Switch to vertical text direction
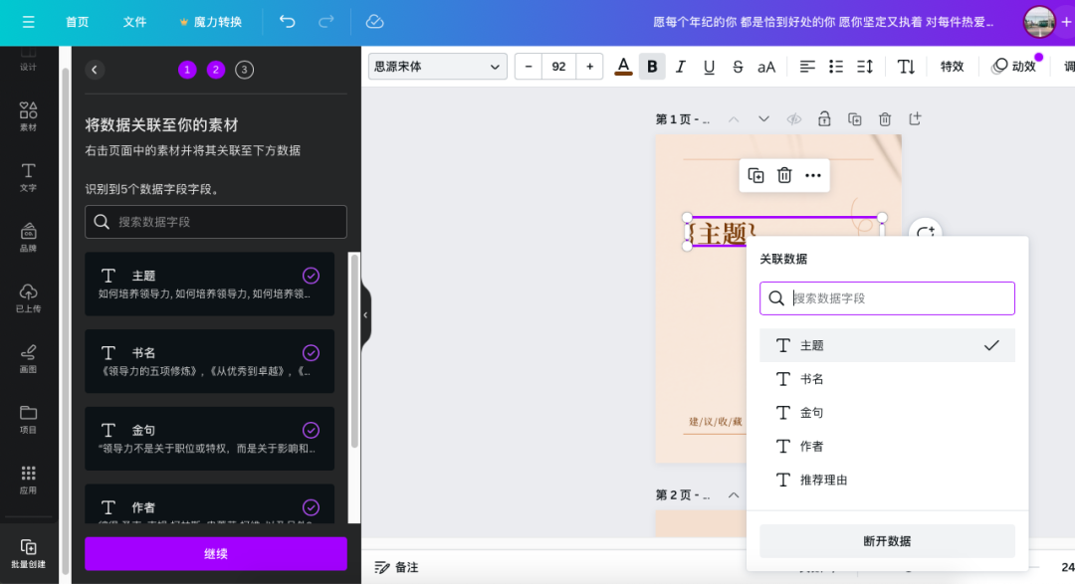Image resolution: width=1075 pixels, height=584 pixels. tap(907, 67)
